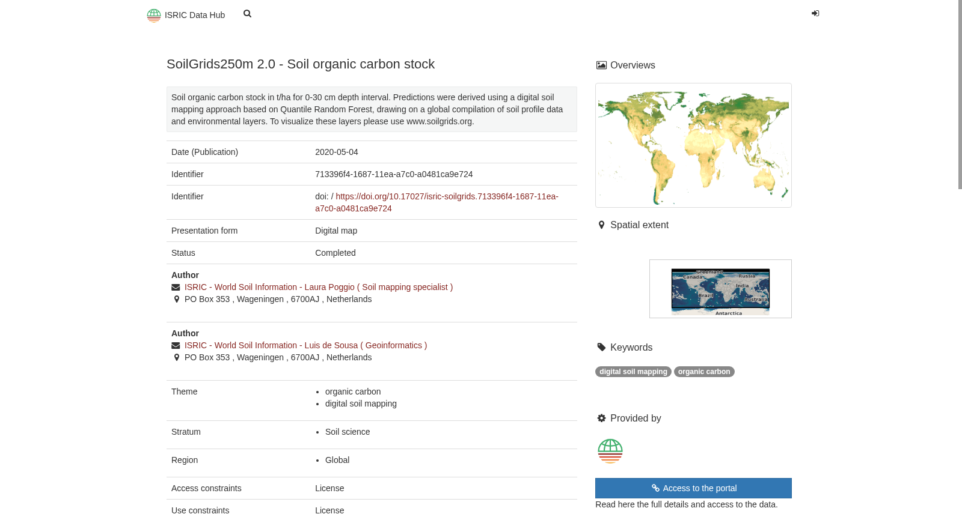962x517 pixels.
Task: Click map pin beside Laura Poggio's address
Action: (x=176, y=299)
